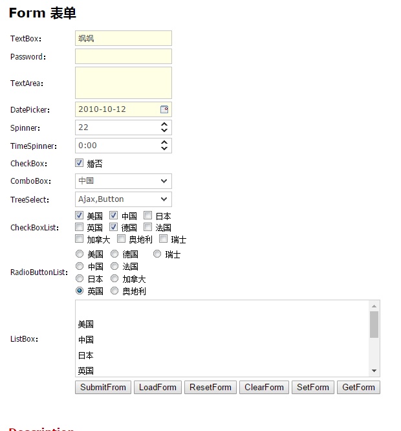Decrease the Spinner value with down arrow
Image resolution: width=401 pixels, height=431 pixels.
[x=164, y=130]
